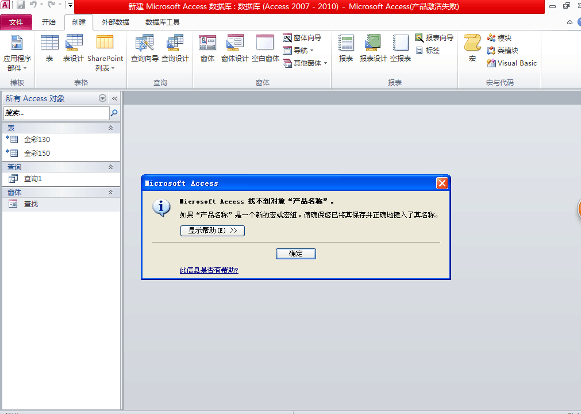Create a new table with 表 icon
The image size is (581, 414).
tap(49, 48)
